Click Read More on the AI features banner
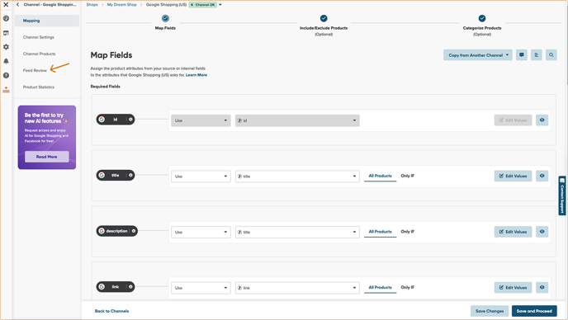 tap(47, 157)
